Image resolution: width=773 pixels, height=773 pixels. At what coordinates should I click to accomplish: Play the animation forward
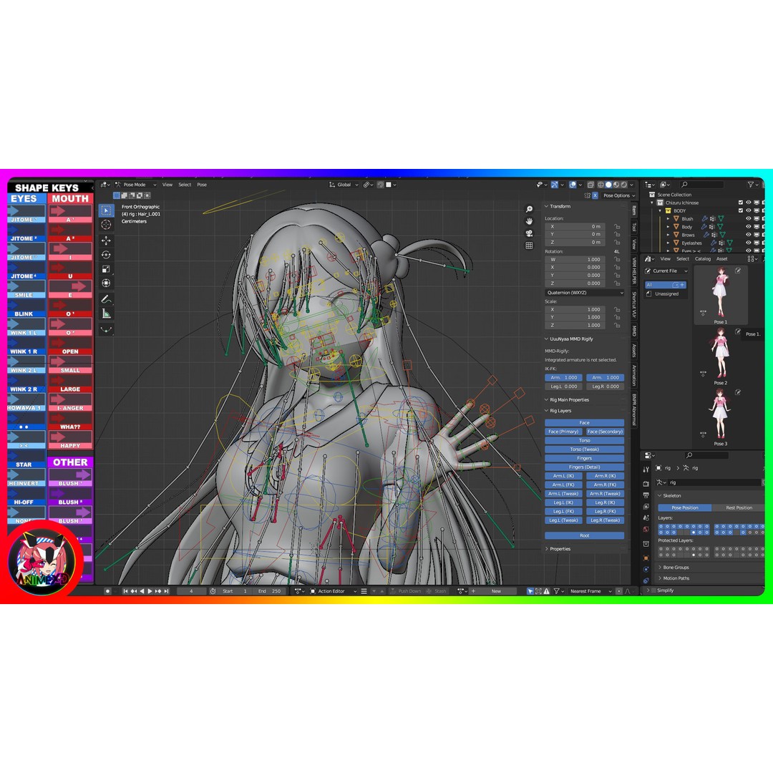(150, 591)
